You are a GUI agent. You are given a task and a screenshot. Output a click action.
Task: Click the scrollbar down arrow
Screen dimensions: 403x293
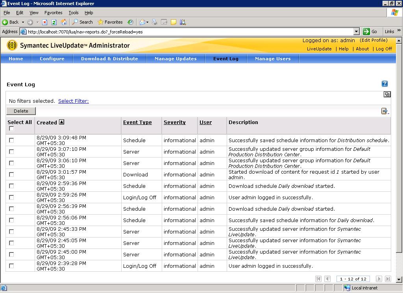[x=399, y=279]
